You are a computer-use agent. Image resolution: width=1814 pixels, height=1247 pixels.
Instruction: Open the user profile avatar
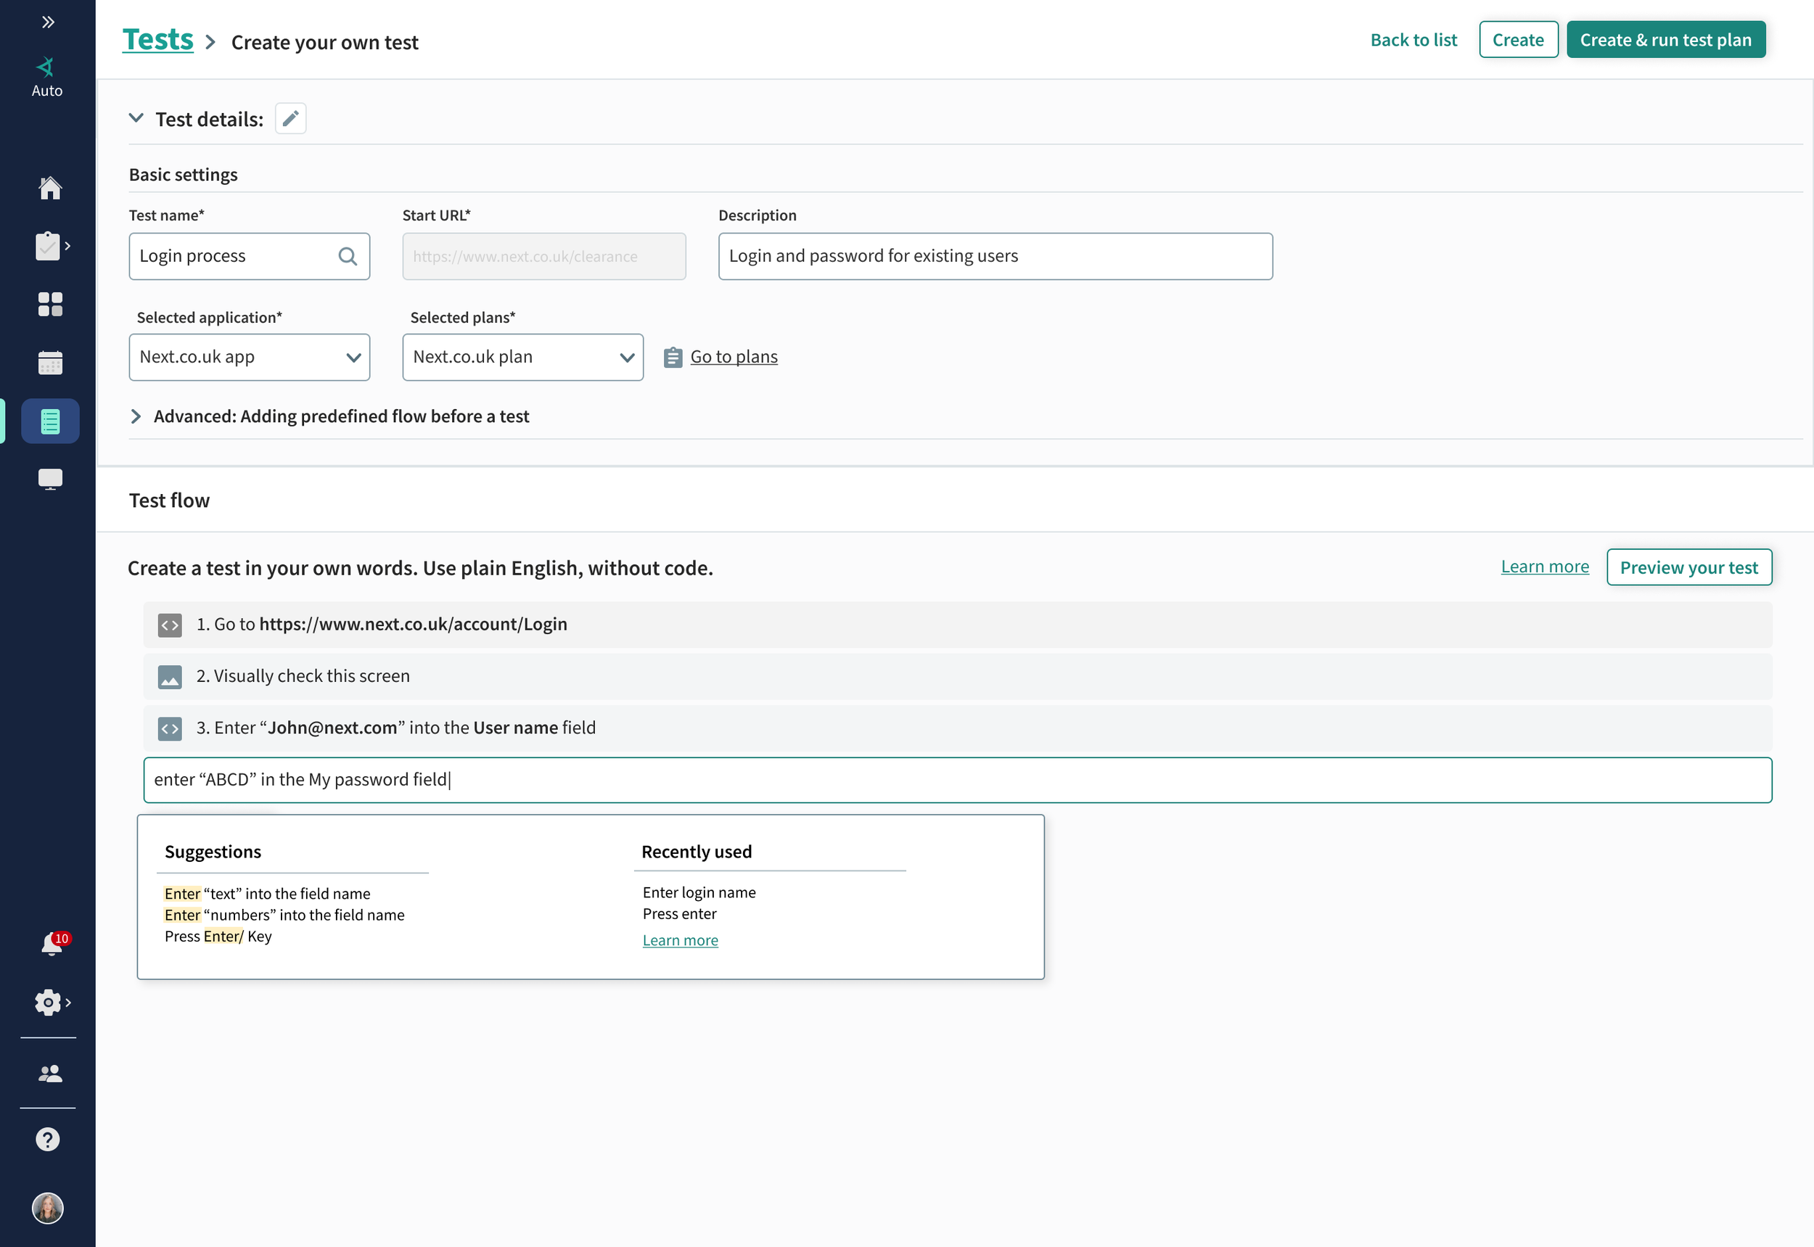pyautogui.click(x=48, y=1209)
